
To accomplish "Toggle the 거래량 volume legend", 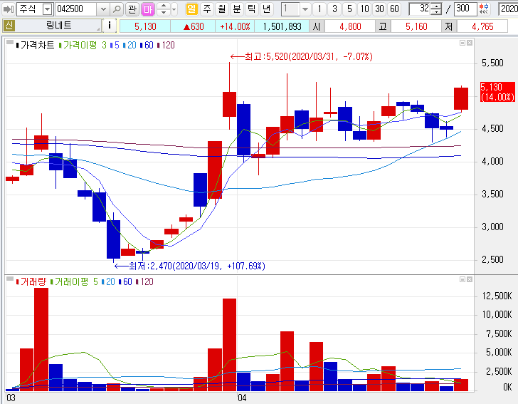I will tap(31, 282).
